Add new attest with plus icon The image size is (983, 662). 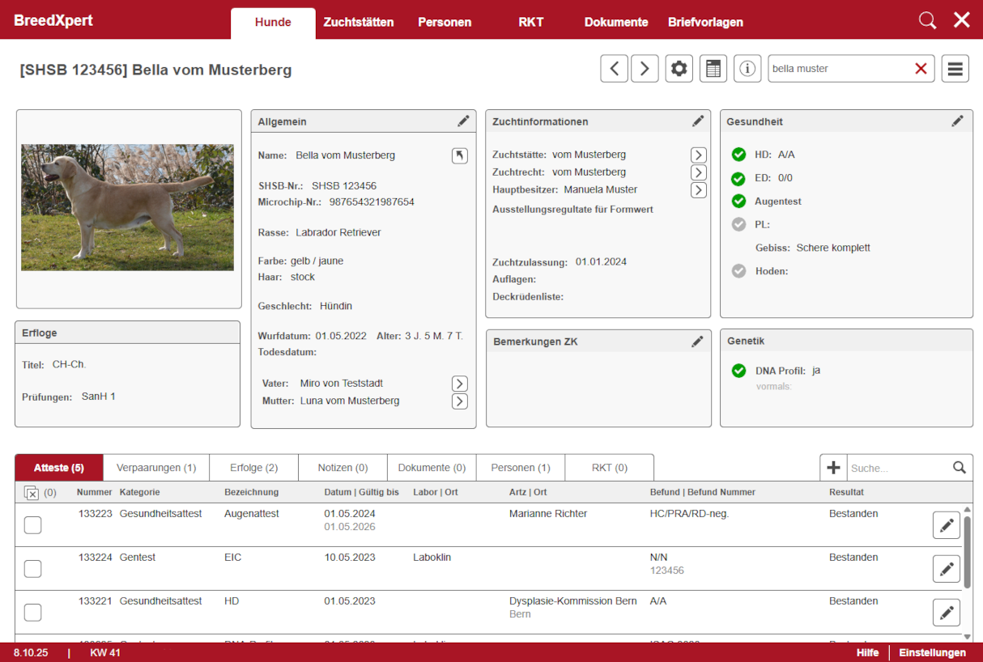point(833,467)
